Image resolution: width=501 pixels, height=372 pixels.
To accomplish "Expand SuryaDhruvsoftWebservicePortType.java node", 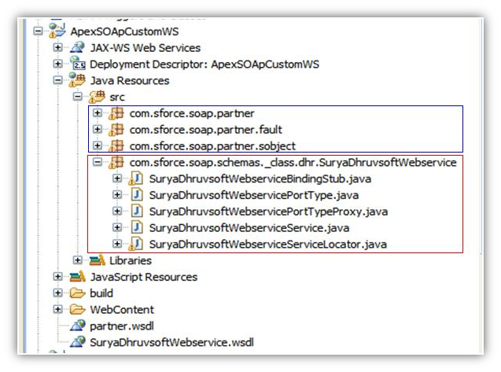I will tap(117, 194).
